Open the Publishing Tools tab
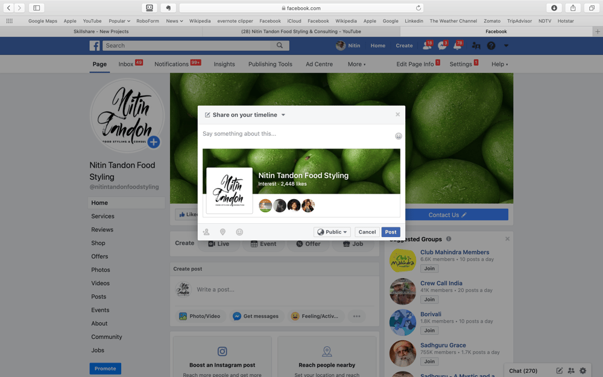Image resolution: width=603 pixels, height=377 pixels. click(270, 65)
